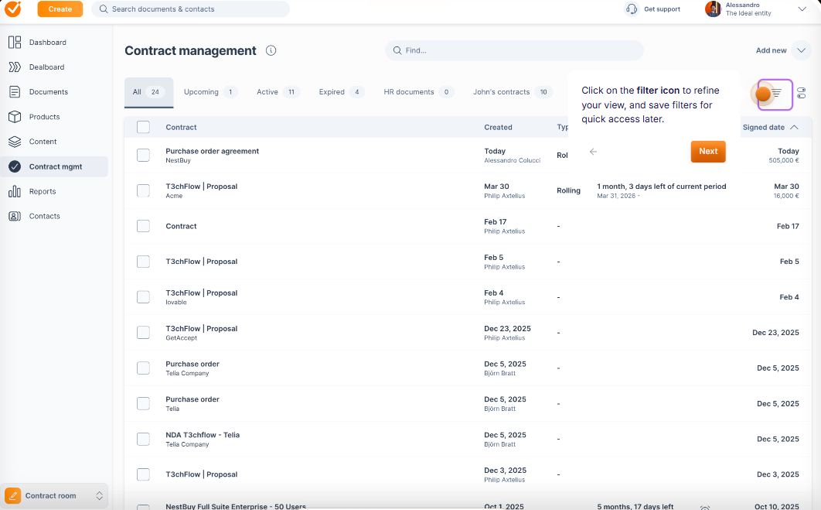The image size is (821, 510).
Task: Check the NDA T3chflow - Telia row
Action: (143, 439)
